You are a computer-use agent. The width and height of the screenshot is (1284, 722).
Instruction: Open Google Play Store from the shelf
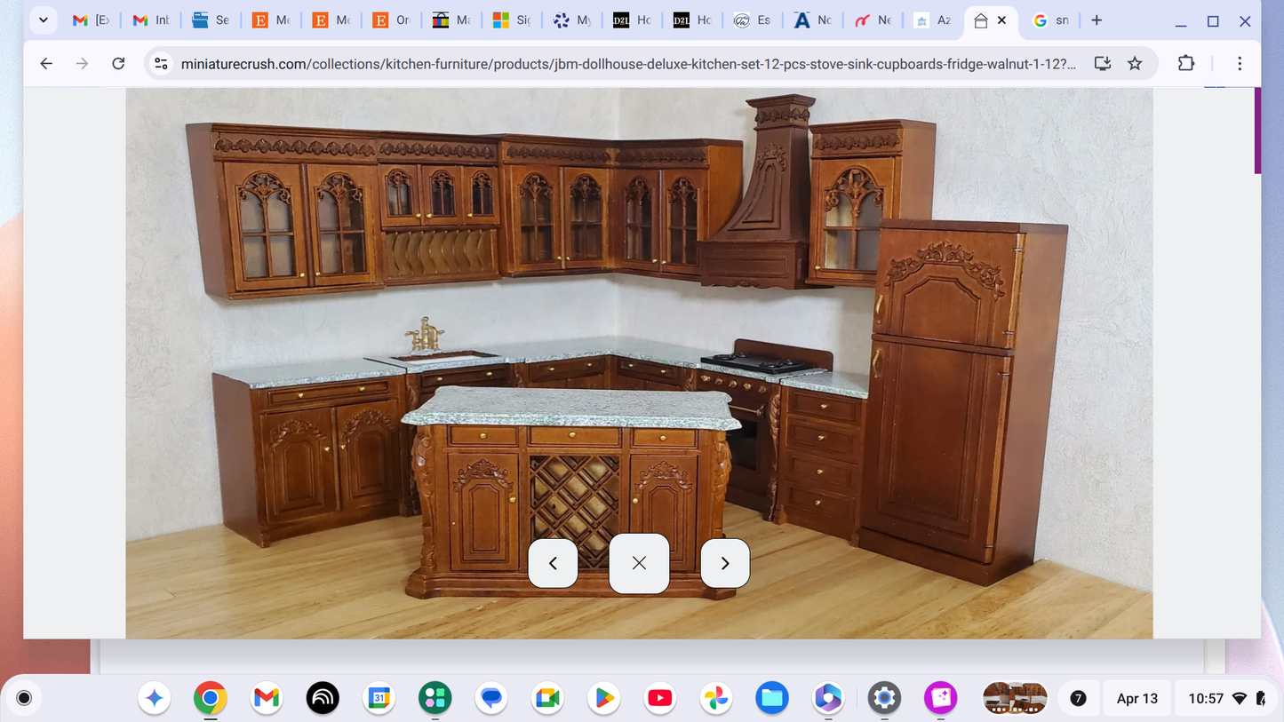coord(603,698)
